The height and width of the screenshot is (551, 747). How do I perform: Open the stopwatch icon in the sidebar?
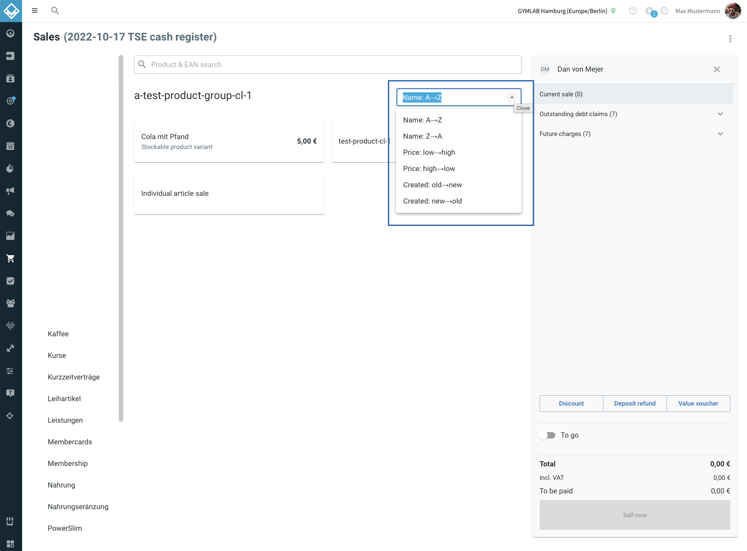tap(10, 168)
